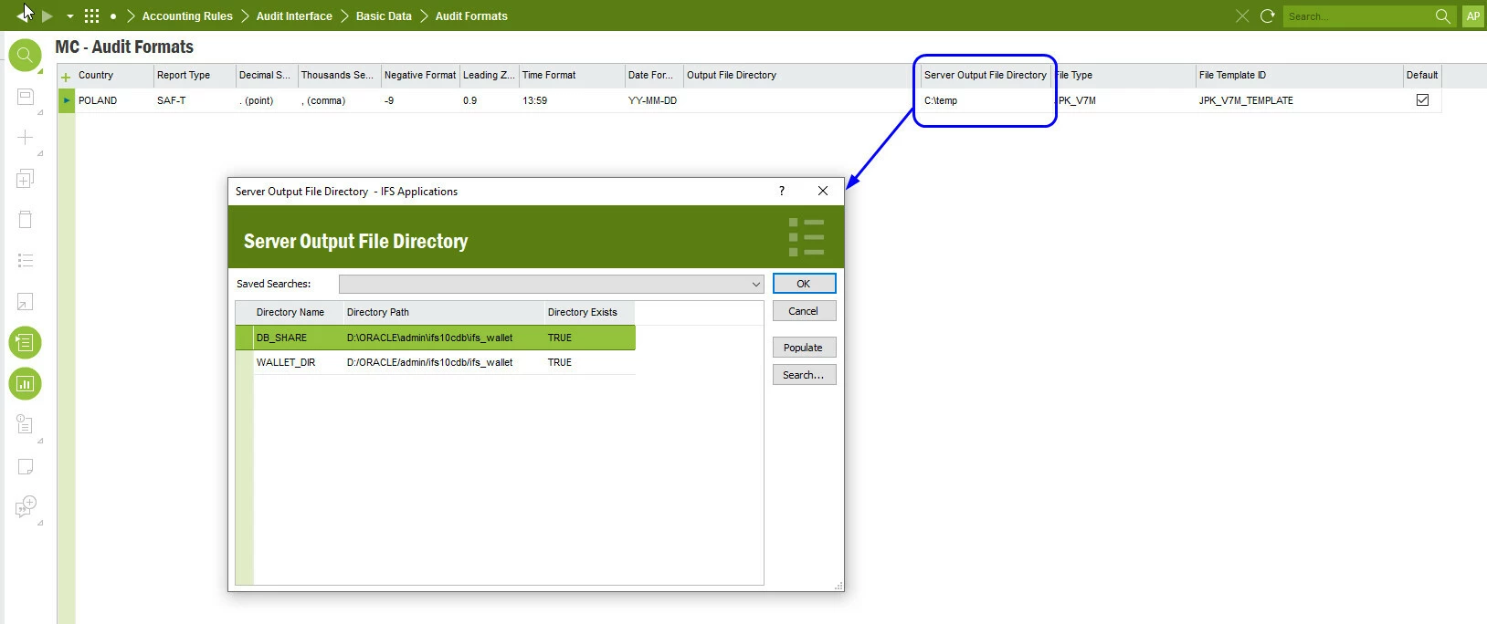
Task: Click the new record plus icon in sidebar
Action: [26, 138]
